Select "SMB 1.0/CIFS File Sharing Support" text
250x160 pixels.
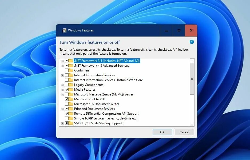pyautogui.click(x=98, y=123)
